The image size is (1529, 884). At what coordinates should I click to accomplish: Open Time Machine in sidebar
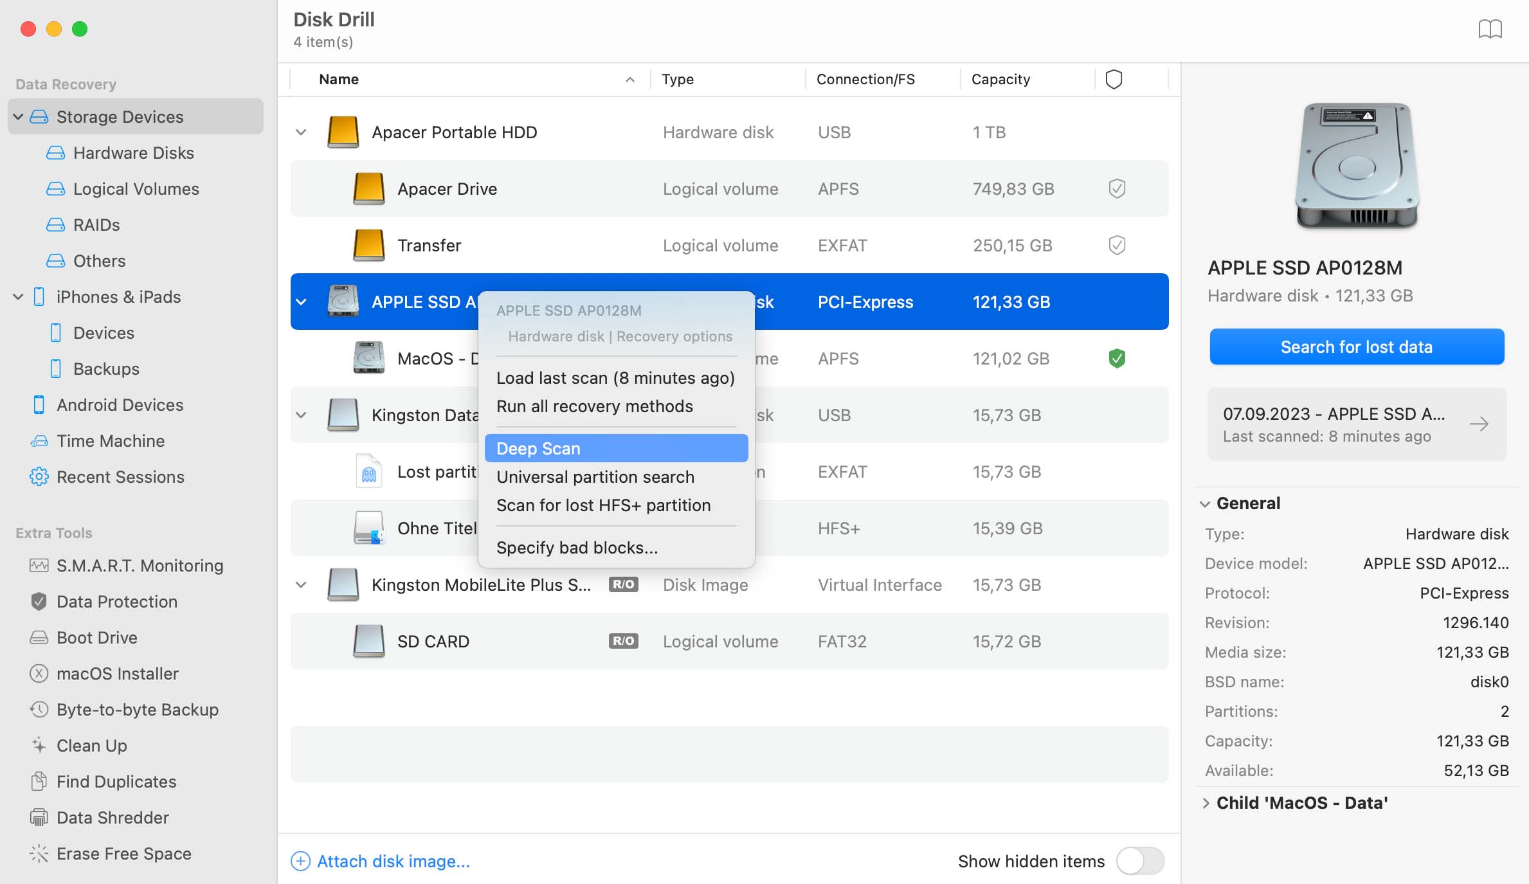[x=110, y=440]
